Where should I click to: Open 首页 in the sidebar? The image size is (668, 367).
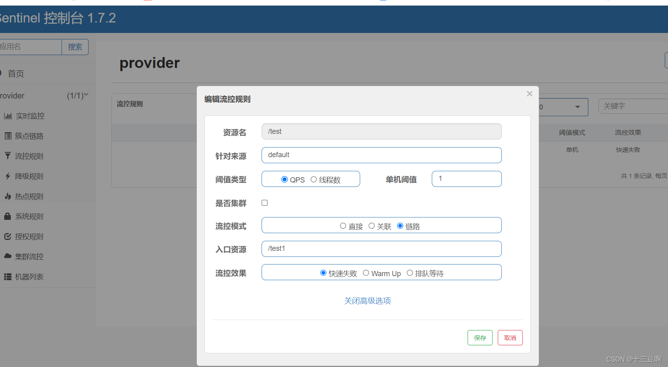point(16,74)
